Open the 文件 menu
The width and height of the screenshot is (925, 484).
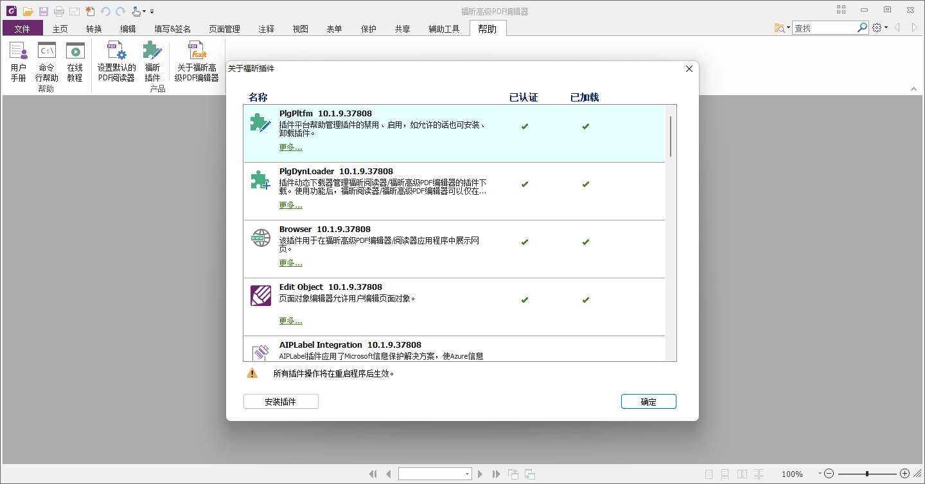(x=22, y=28)
